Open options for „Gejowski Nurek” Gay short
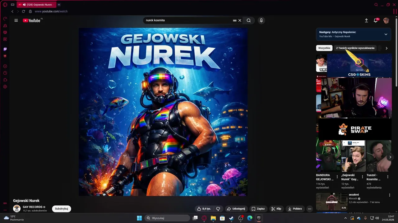 362,177
